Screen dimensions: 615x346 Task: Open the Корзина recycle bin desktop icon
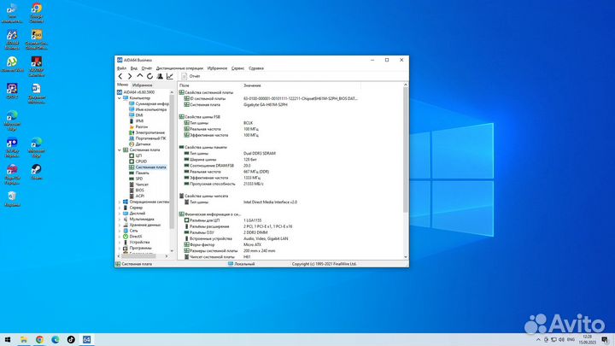coord(12,198)
